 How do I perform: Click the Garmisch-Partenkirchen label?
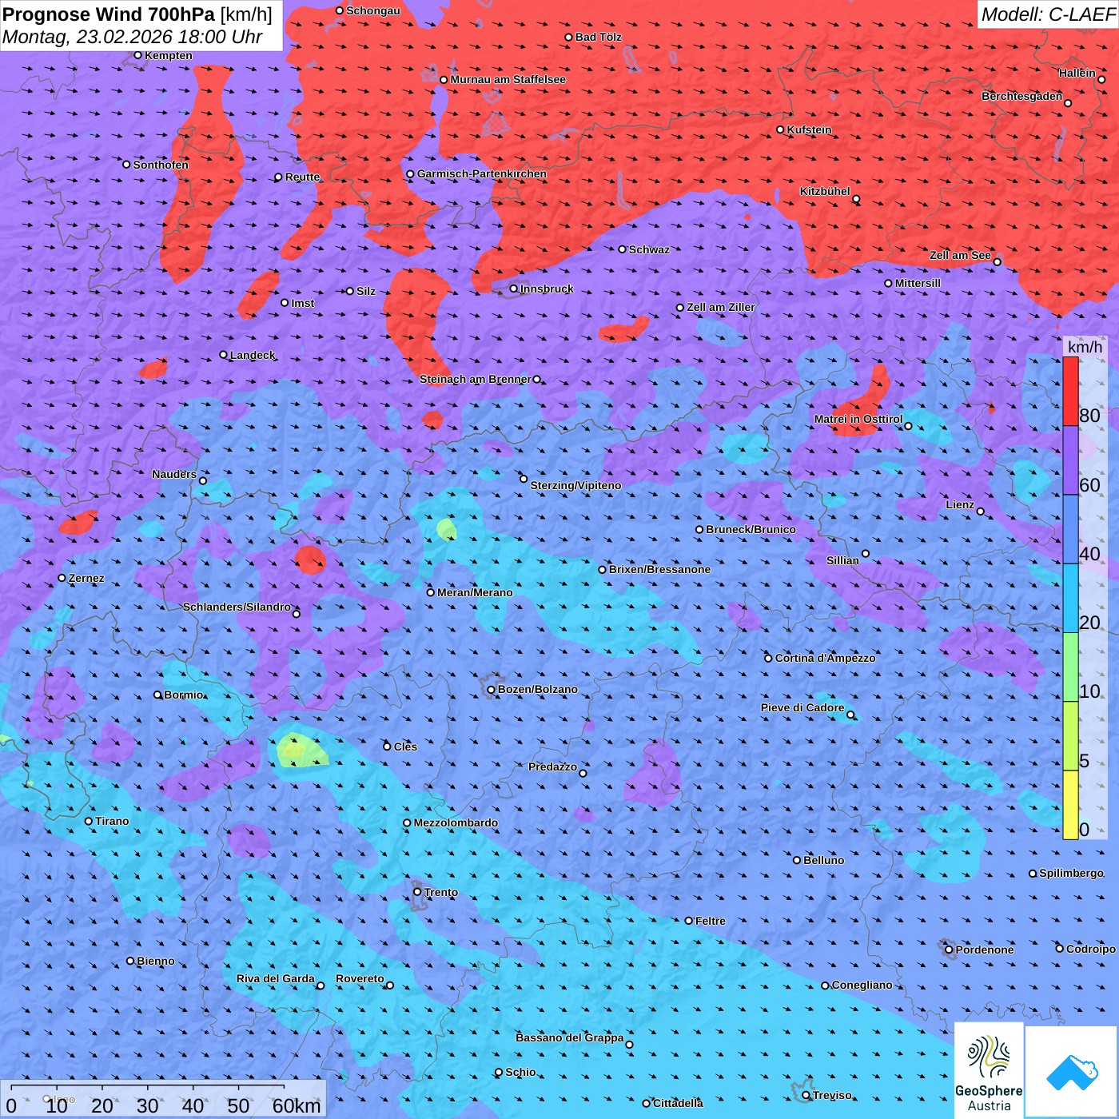(482, 173)
